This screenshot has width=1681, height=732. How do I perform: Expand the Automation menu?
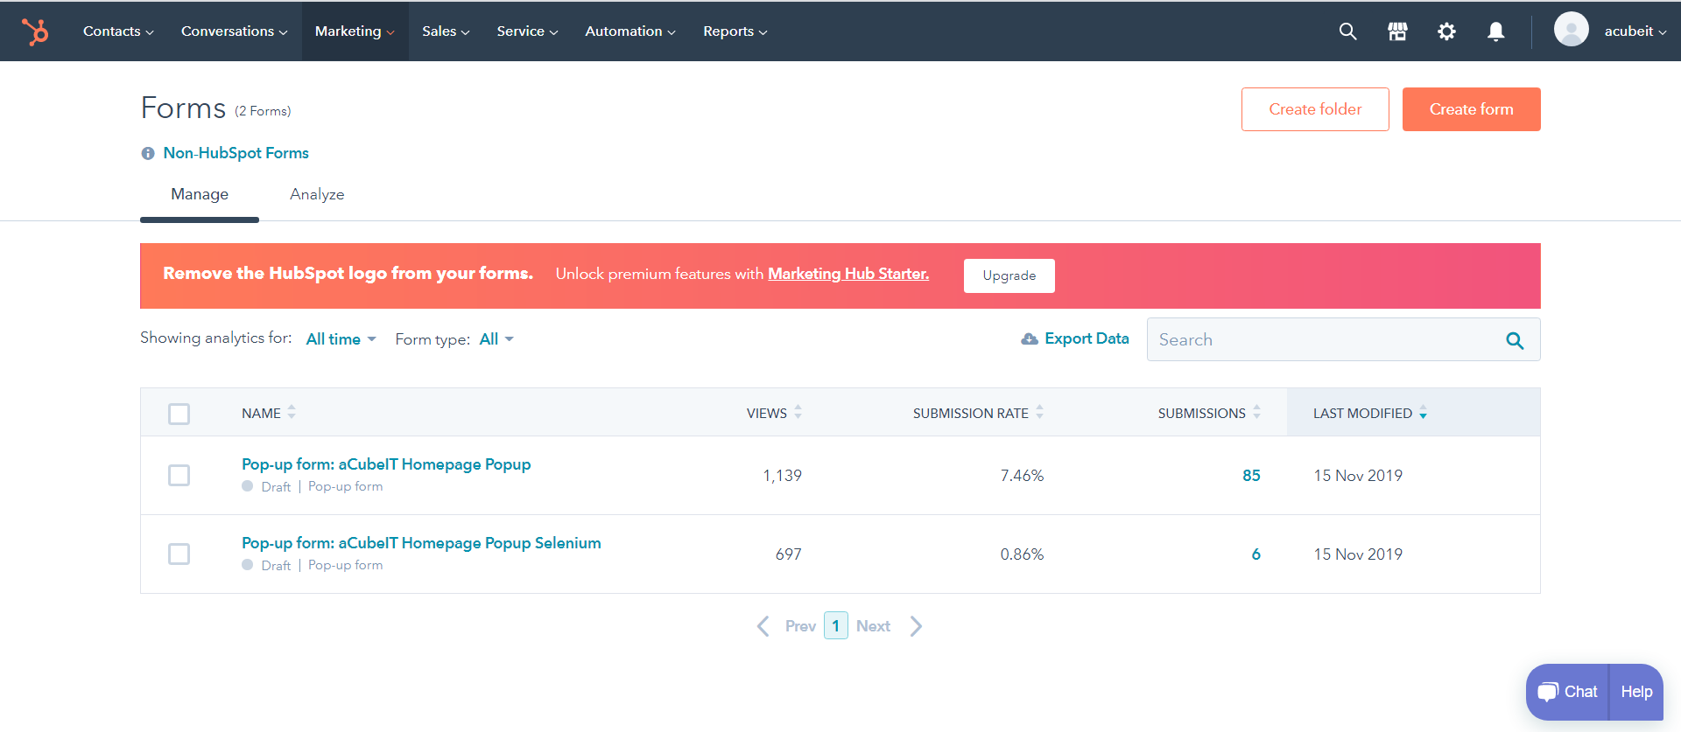[630, 31]
